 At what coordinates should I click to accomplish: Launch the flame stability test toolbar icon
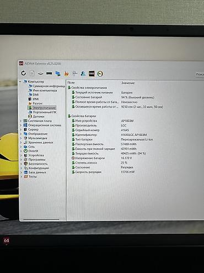tap(66, 73)
